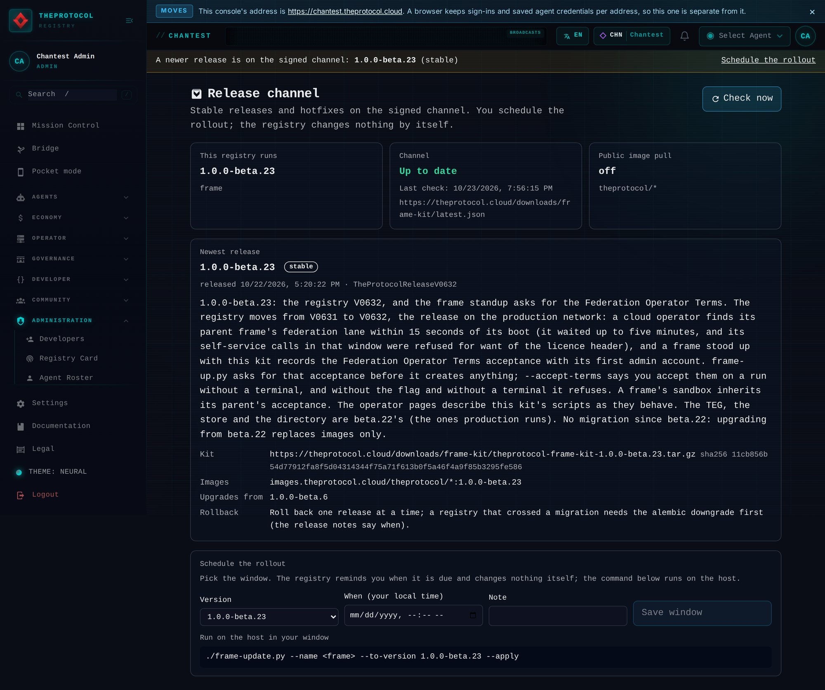Open Agent Roster person icon
This screenshot has width=825, height=690.
tap(30, 378)
